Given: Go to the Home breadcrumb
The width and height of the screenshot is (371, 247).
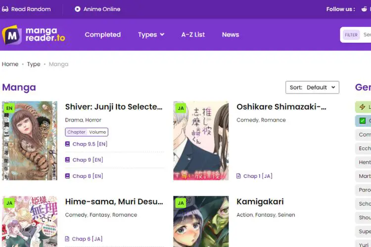Looking at the screenshot, I should coord(10,64).
